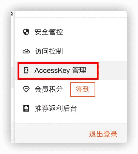Click the 推荐返利后台 cloud-card icon

coord(26,108)
